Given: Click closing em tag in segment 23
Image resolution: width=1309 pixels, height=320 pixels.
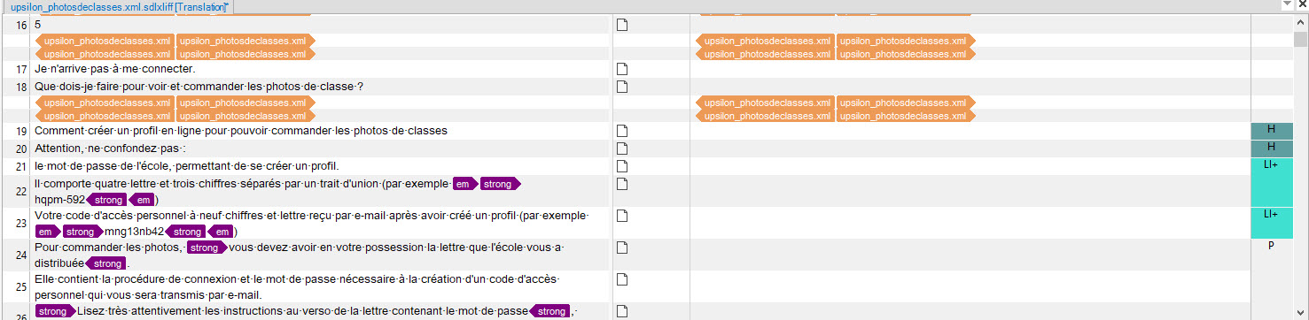Looking at the screenshot, I should (x=222, y=232).
